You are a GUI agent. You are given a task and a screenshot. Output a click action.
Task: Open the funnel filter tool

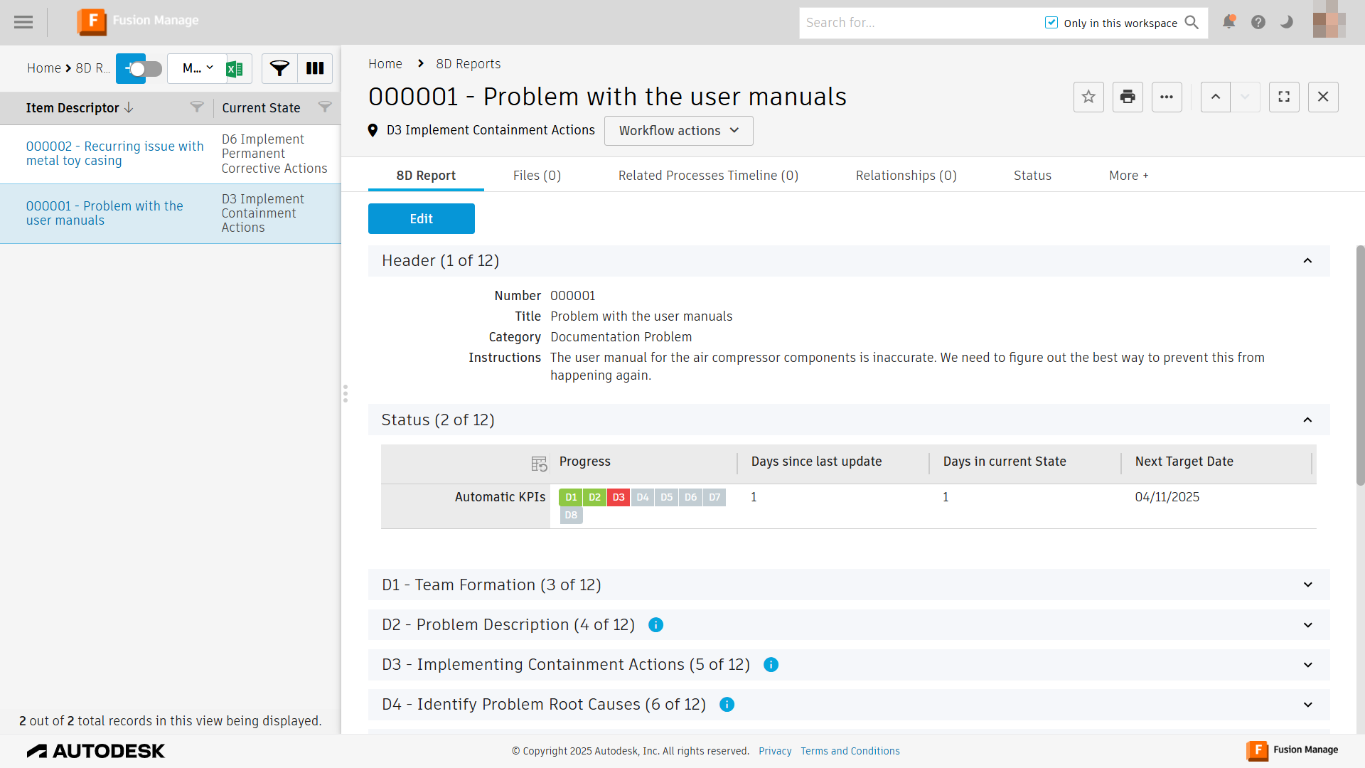coord(279,69)
